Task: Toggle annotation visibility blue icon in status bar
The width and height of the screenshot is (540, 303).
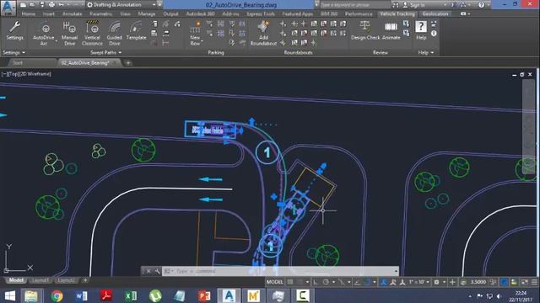Action: tap(383, 282)
